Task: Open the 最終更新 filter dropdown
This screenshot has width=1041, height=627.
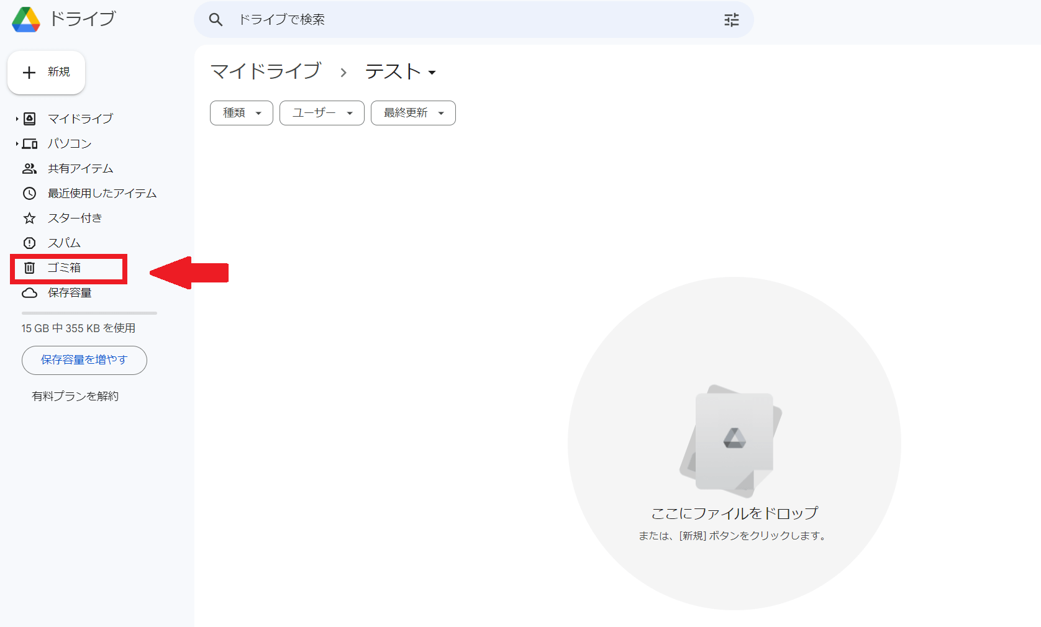Action: pos(413,113)
